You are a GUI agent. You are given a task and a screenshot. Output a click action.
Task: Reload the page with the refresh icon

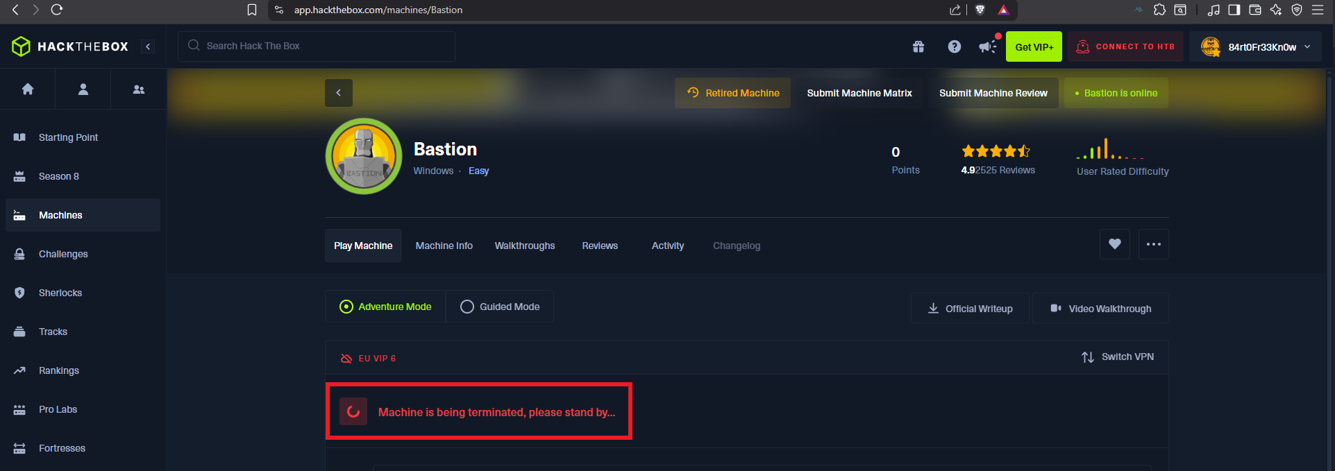pyautogui.click(x=57, y=10)
